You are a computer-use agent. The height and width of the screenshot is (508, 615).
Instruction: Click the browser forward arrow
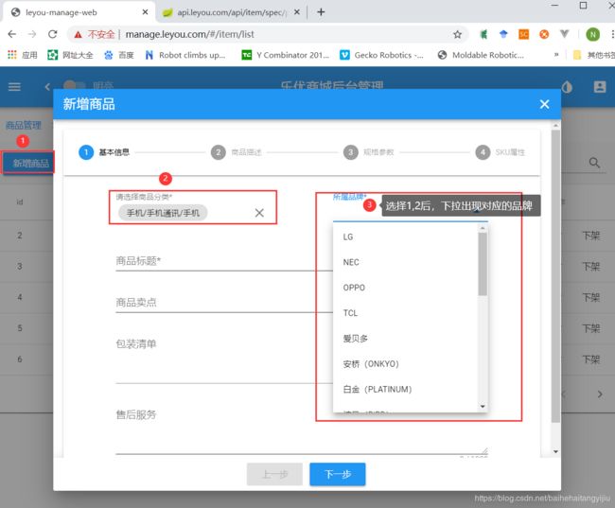(32, 34)
